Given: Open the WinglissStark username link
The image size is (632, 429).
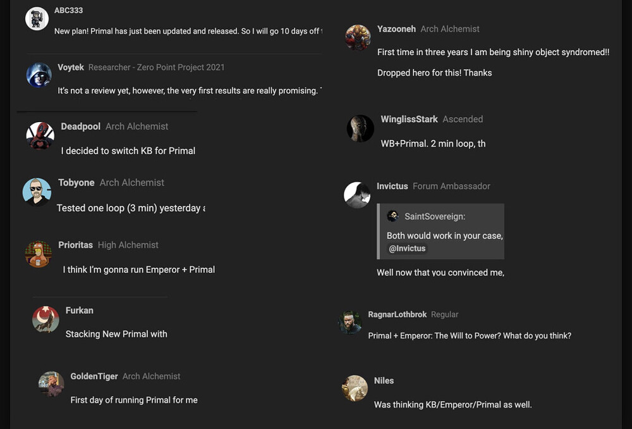Looking at the screenshot, I should [x=409, y=119].
